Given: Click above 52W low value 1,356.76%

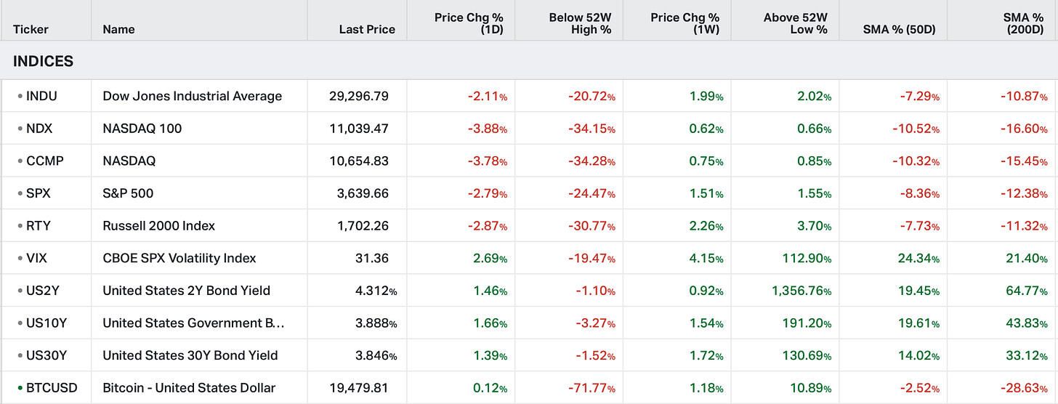Looking at the screenshot, I should (x=802, y=291).
